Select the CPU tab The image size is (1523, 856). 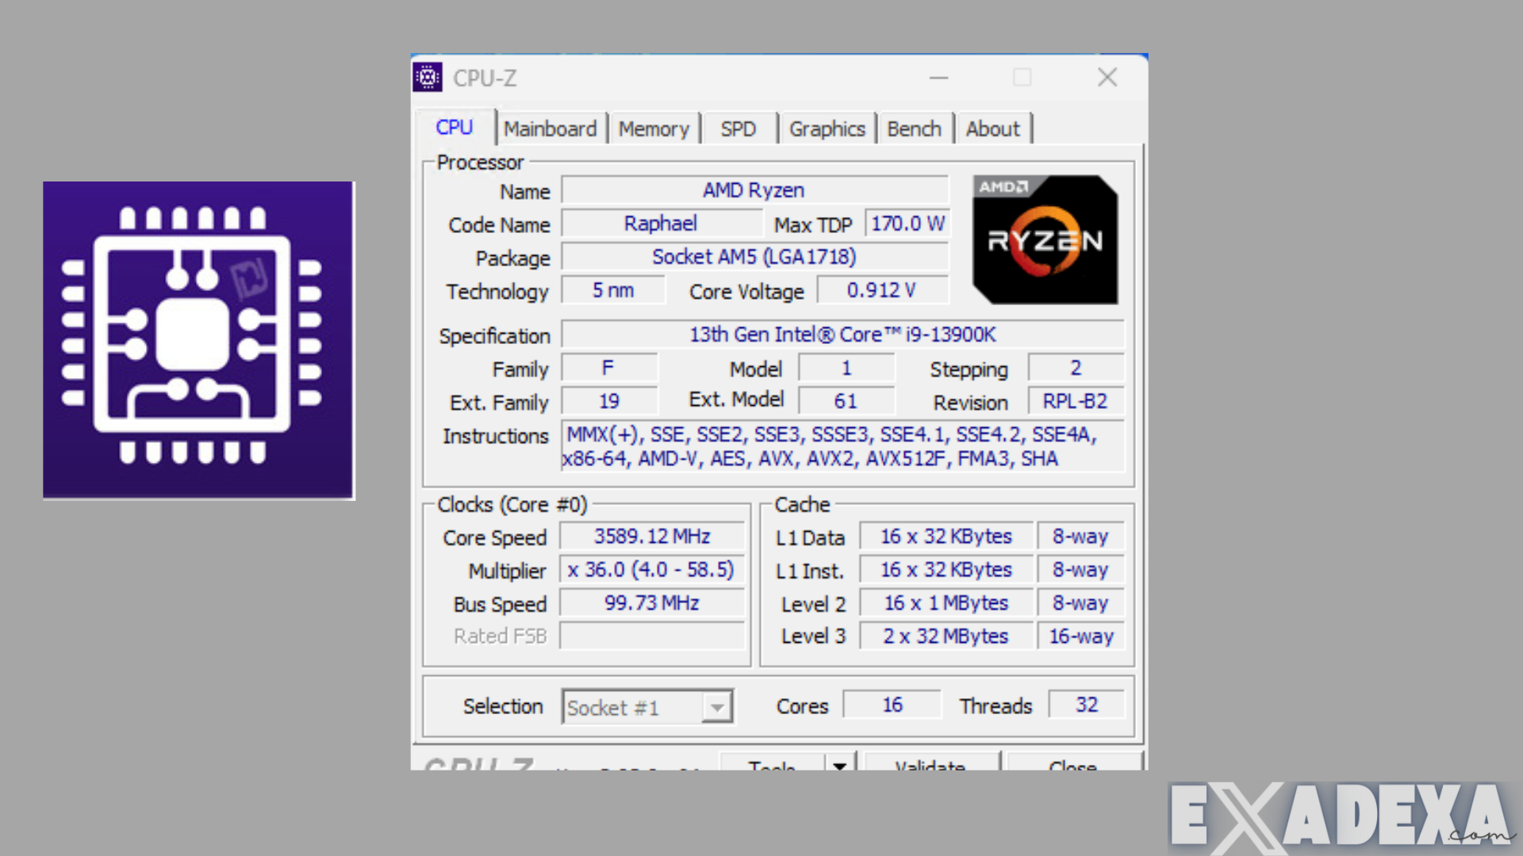click(454, 128)
